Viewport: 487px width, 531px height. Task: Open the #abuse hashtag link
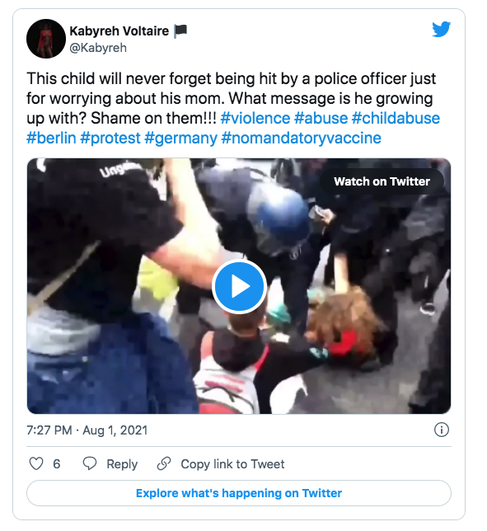pos(321,119)
